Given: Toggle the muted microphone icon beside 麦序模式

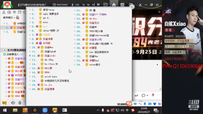Looking at the screenshot, I should tap(18, 17).
